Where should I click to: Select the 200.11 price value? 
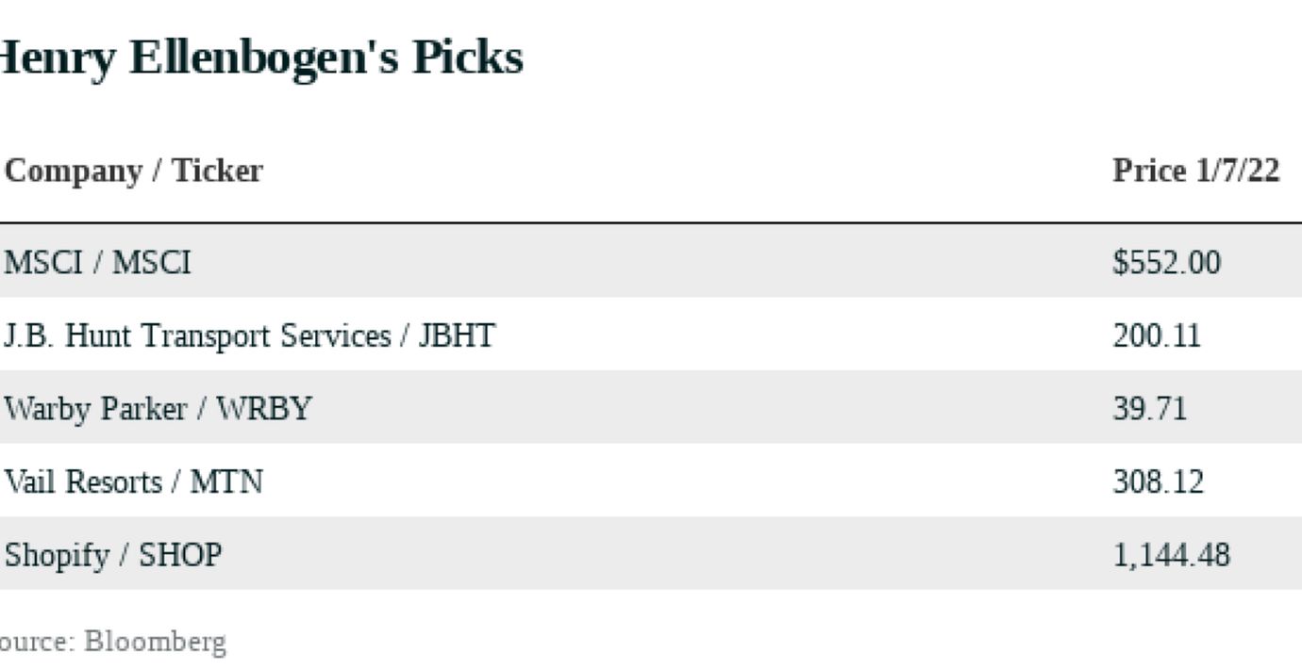pos(1157,335)
